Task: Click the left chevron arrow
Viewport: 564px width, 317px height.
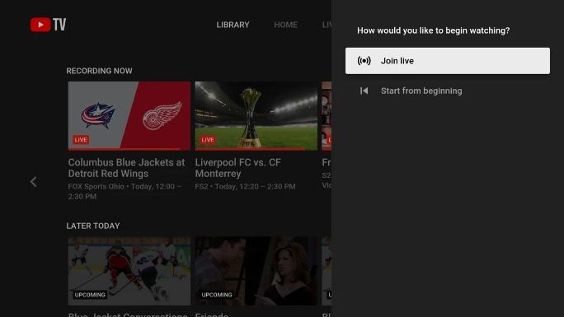Action: 34,182
